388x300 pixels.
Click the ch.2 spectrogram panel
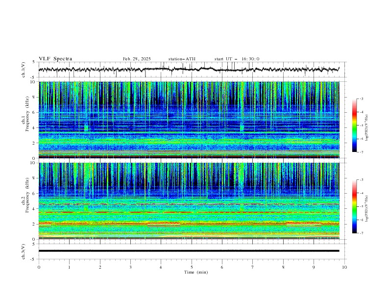click(189, 201)
